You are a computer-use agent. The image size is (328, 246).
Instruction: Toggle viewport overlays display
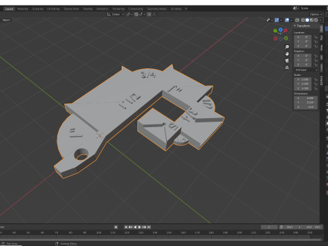click(287, 20)
